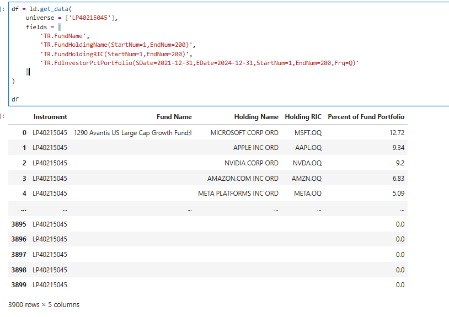
Task: Click the 6.83 percent value
Action: (x=398, y=179)
